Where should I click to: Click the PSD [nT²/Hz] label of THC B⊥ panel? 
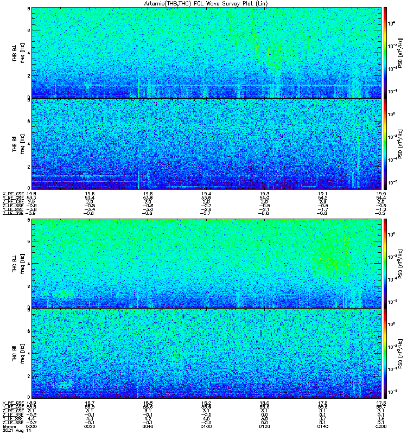(400, 264)
